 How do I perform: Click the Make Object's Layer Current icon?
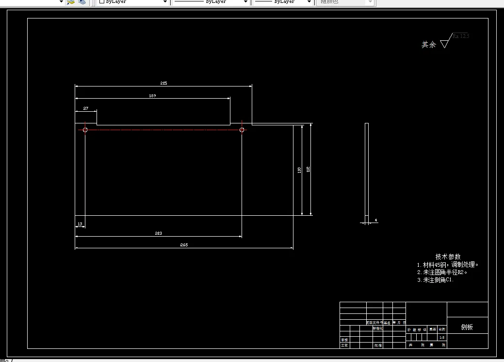(71, 2)
